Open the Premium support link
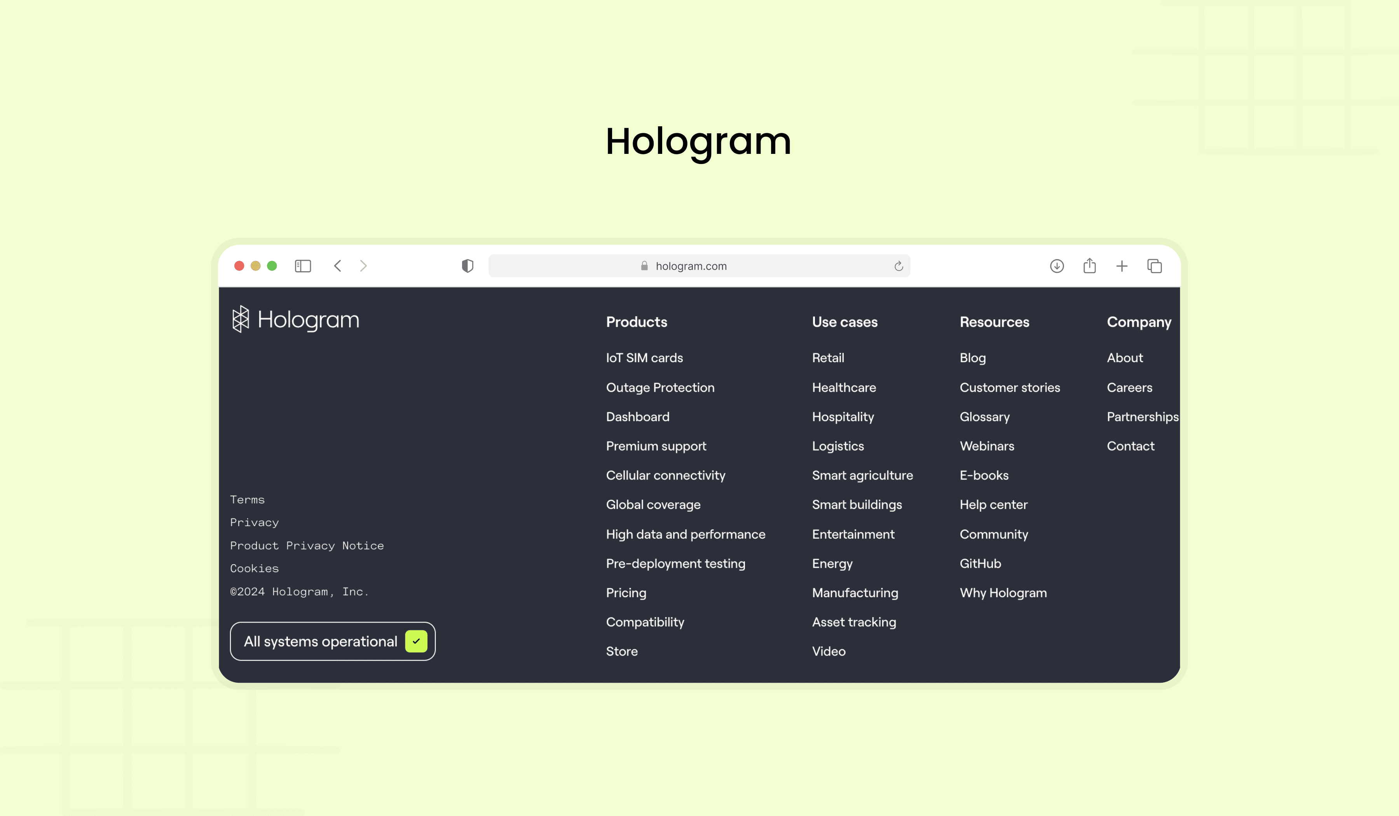This screenshot has width=1399, height=816. (656, 446)
